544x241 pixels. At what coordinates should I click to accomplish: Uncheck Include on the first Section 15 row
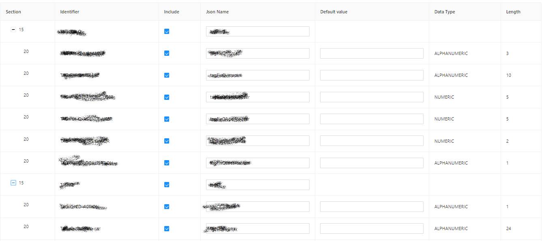point(167,31)
